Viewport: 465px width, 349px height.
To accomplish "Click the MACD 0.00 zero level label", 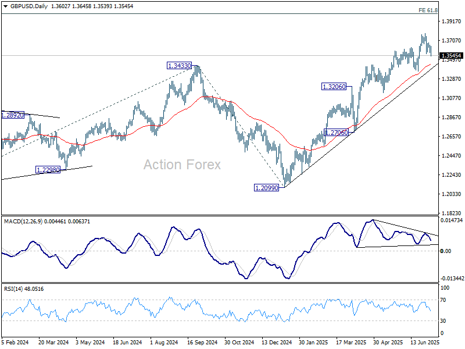I will 446,251.
